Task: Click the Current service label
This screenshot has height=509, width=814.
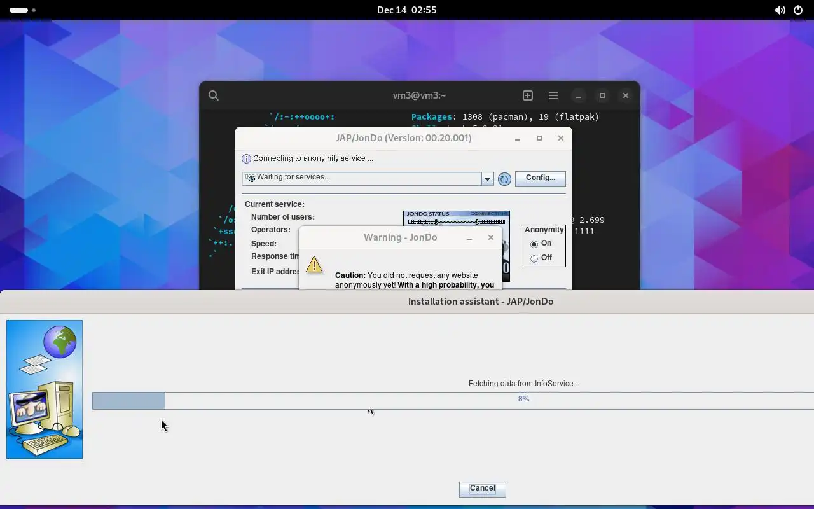Action: click(275, 204)
